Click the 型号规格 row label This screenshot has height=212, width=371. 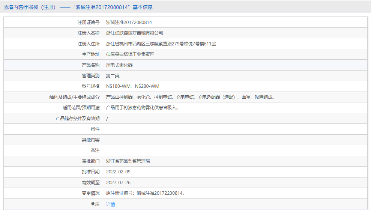(x=91, y=86)
